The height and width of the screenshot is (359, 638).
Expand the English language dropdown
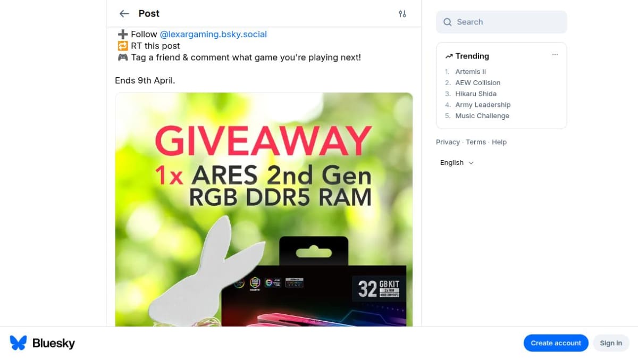coord(457,163)
